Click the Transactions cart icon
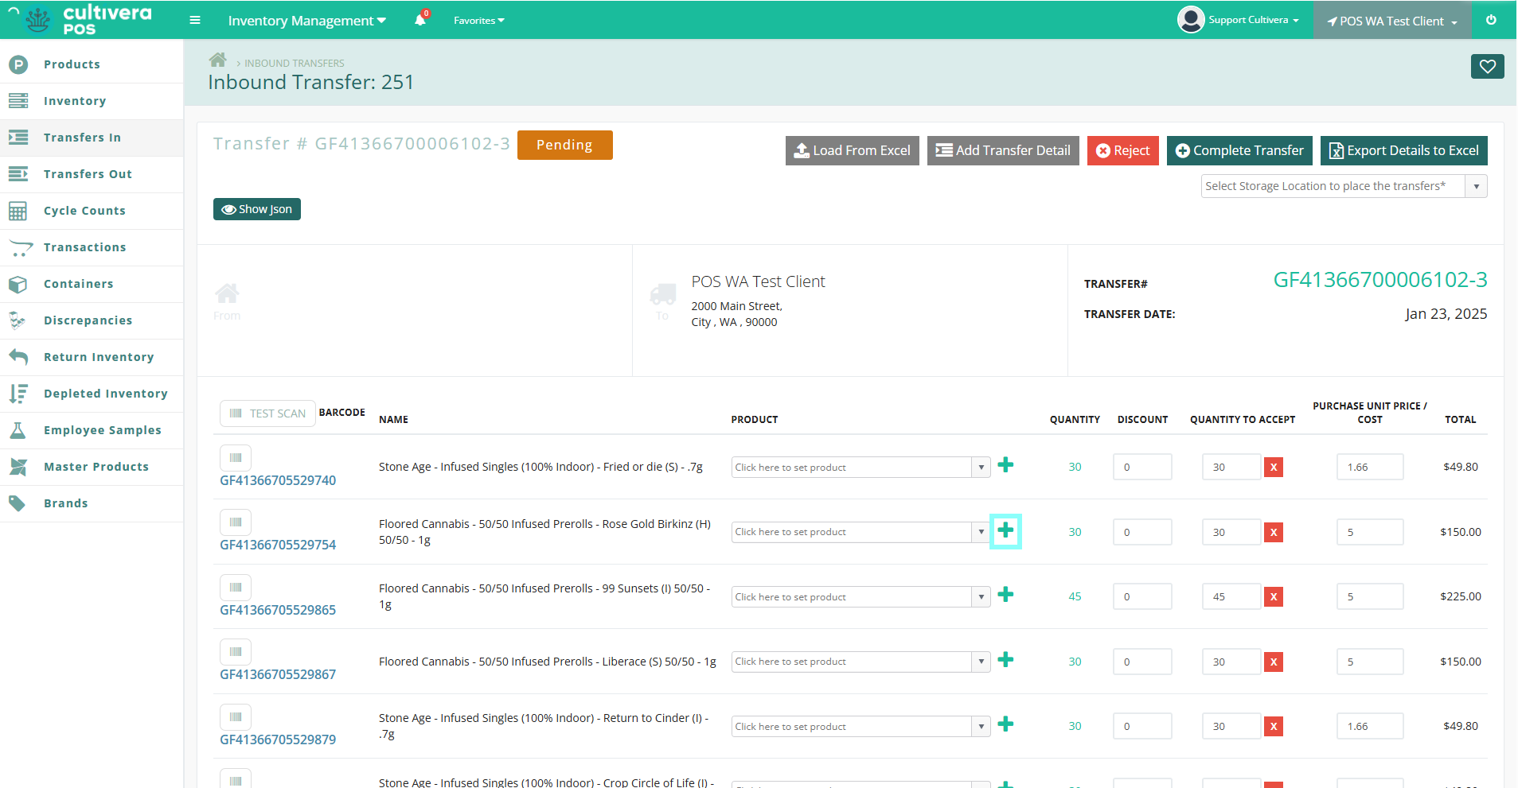This screenshot has width=1518, height=788. 20,247
